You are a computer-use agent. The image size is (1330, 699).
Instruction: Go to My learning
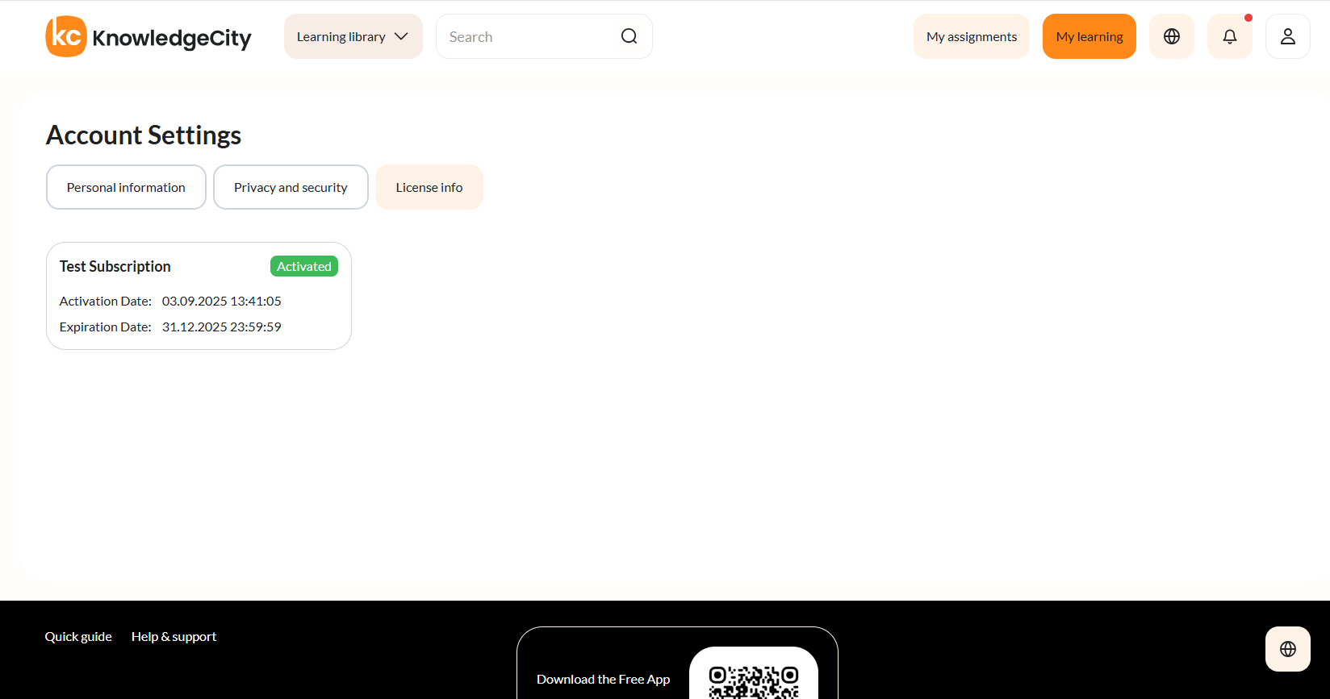(1090, 36)
